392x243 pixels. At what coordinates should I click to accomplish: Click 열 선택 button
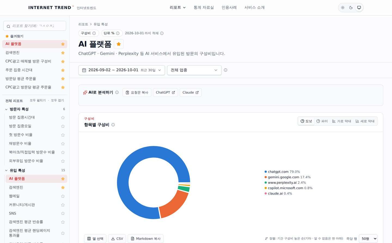[x=95, y=239]
